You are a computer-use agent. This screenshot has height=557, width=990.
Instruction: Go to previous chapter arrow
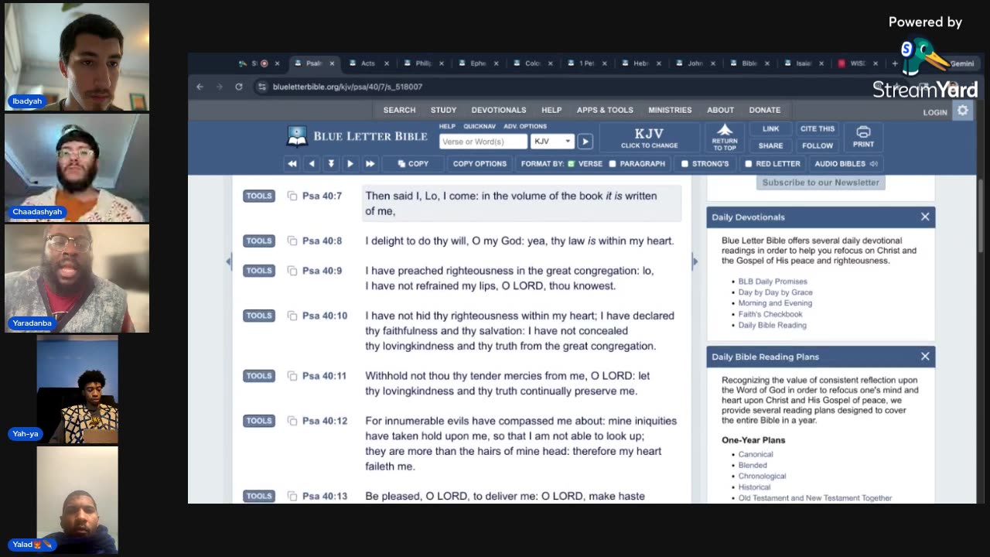[312, 164]
